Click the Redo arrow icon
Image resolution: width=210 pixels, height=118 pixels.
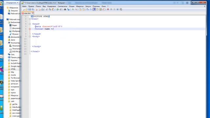(61, 10)
